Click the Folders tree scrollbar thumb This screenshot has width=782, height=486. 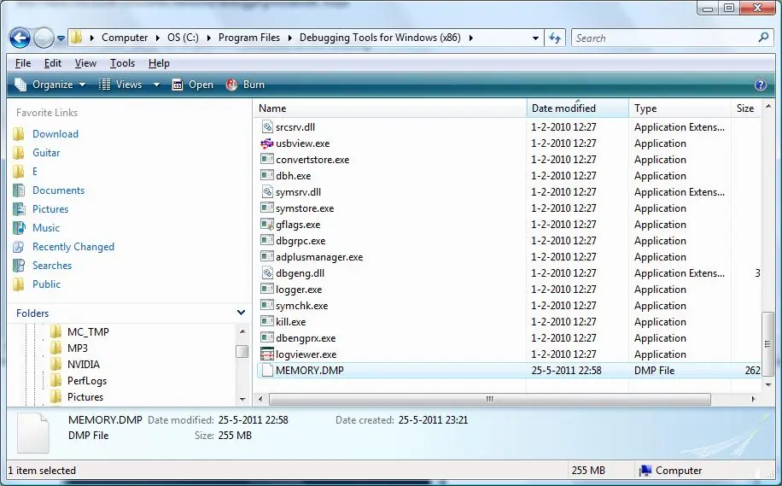(x=242, y=351)
